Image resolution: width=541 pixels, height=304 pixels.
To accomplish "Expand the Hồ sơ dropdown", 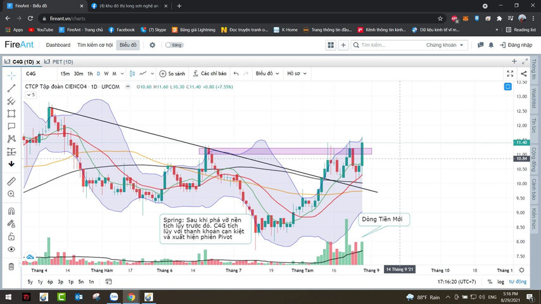I will coord(295,73).
